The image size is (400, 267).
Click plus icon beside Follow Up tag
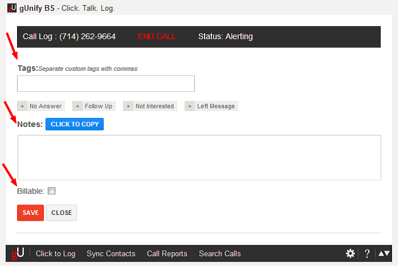(77, 106)
